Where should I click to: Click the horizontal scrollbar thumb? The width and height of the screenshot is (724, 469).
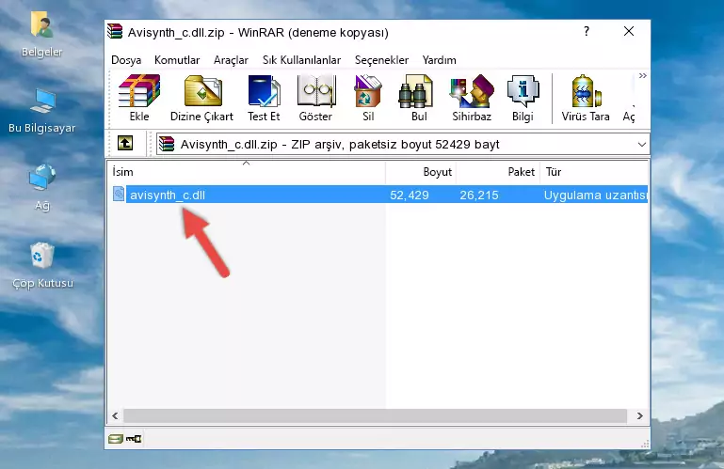[375, 415]
